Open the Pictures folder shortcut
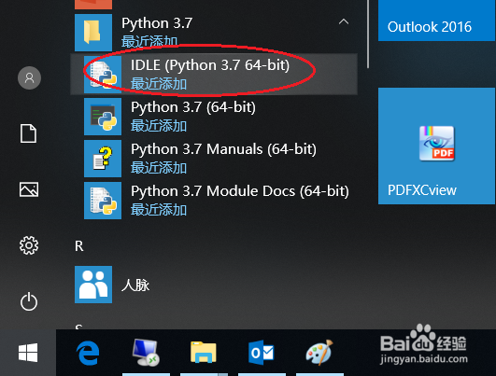496x376 pixels. 29,189
